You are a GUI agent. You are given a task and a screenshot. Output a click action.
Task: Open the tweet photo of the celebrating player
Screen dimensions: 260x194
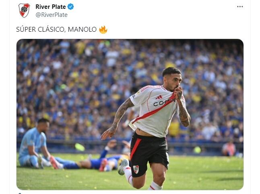point(130,114)
